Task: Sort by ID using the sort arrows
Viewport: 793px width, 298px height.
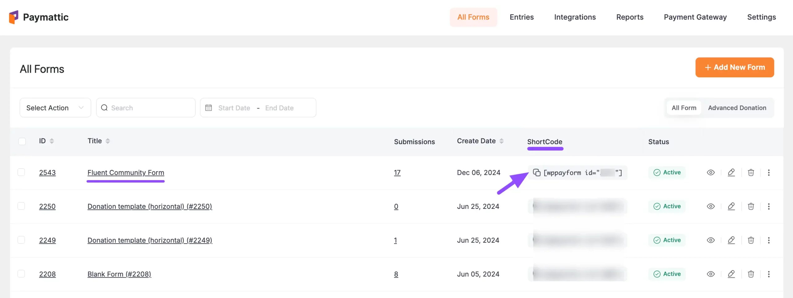Action: pyautogui.click(x=52, y=141)
